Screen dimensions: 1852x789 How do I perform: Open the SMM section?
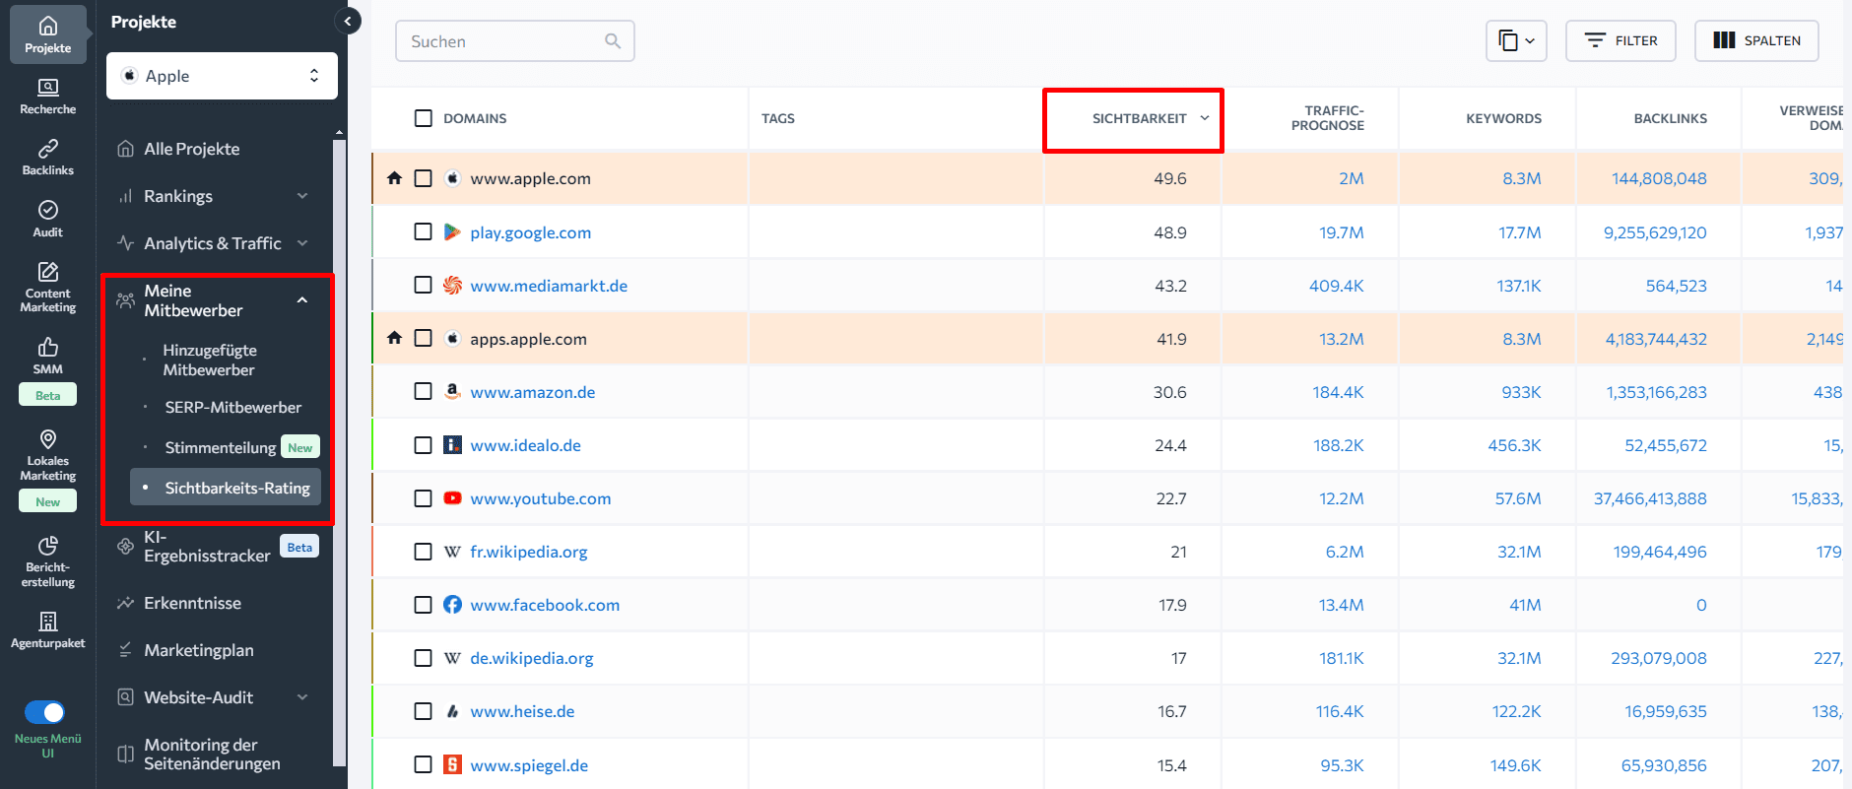47,357
